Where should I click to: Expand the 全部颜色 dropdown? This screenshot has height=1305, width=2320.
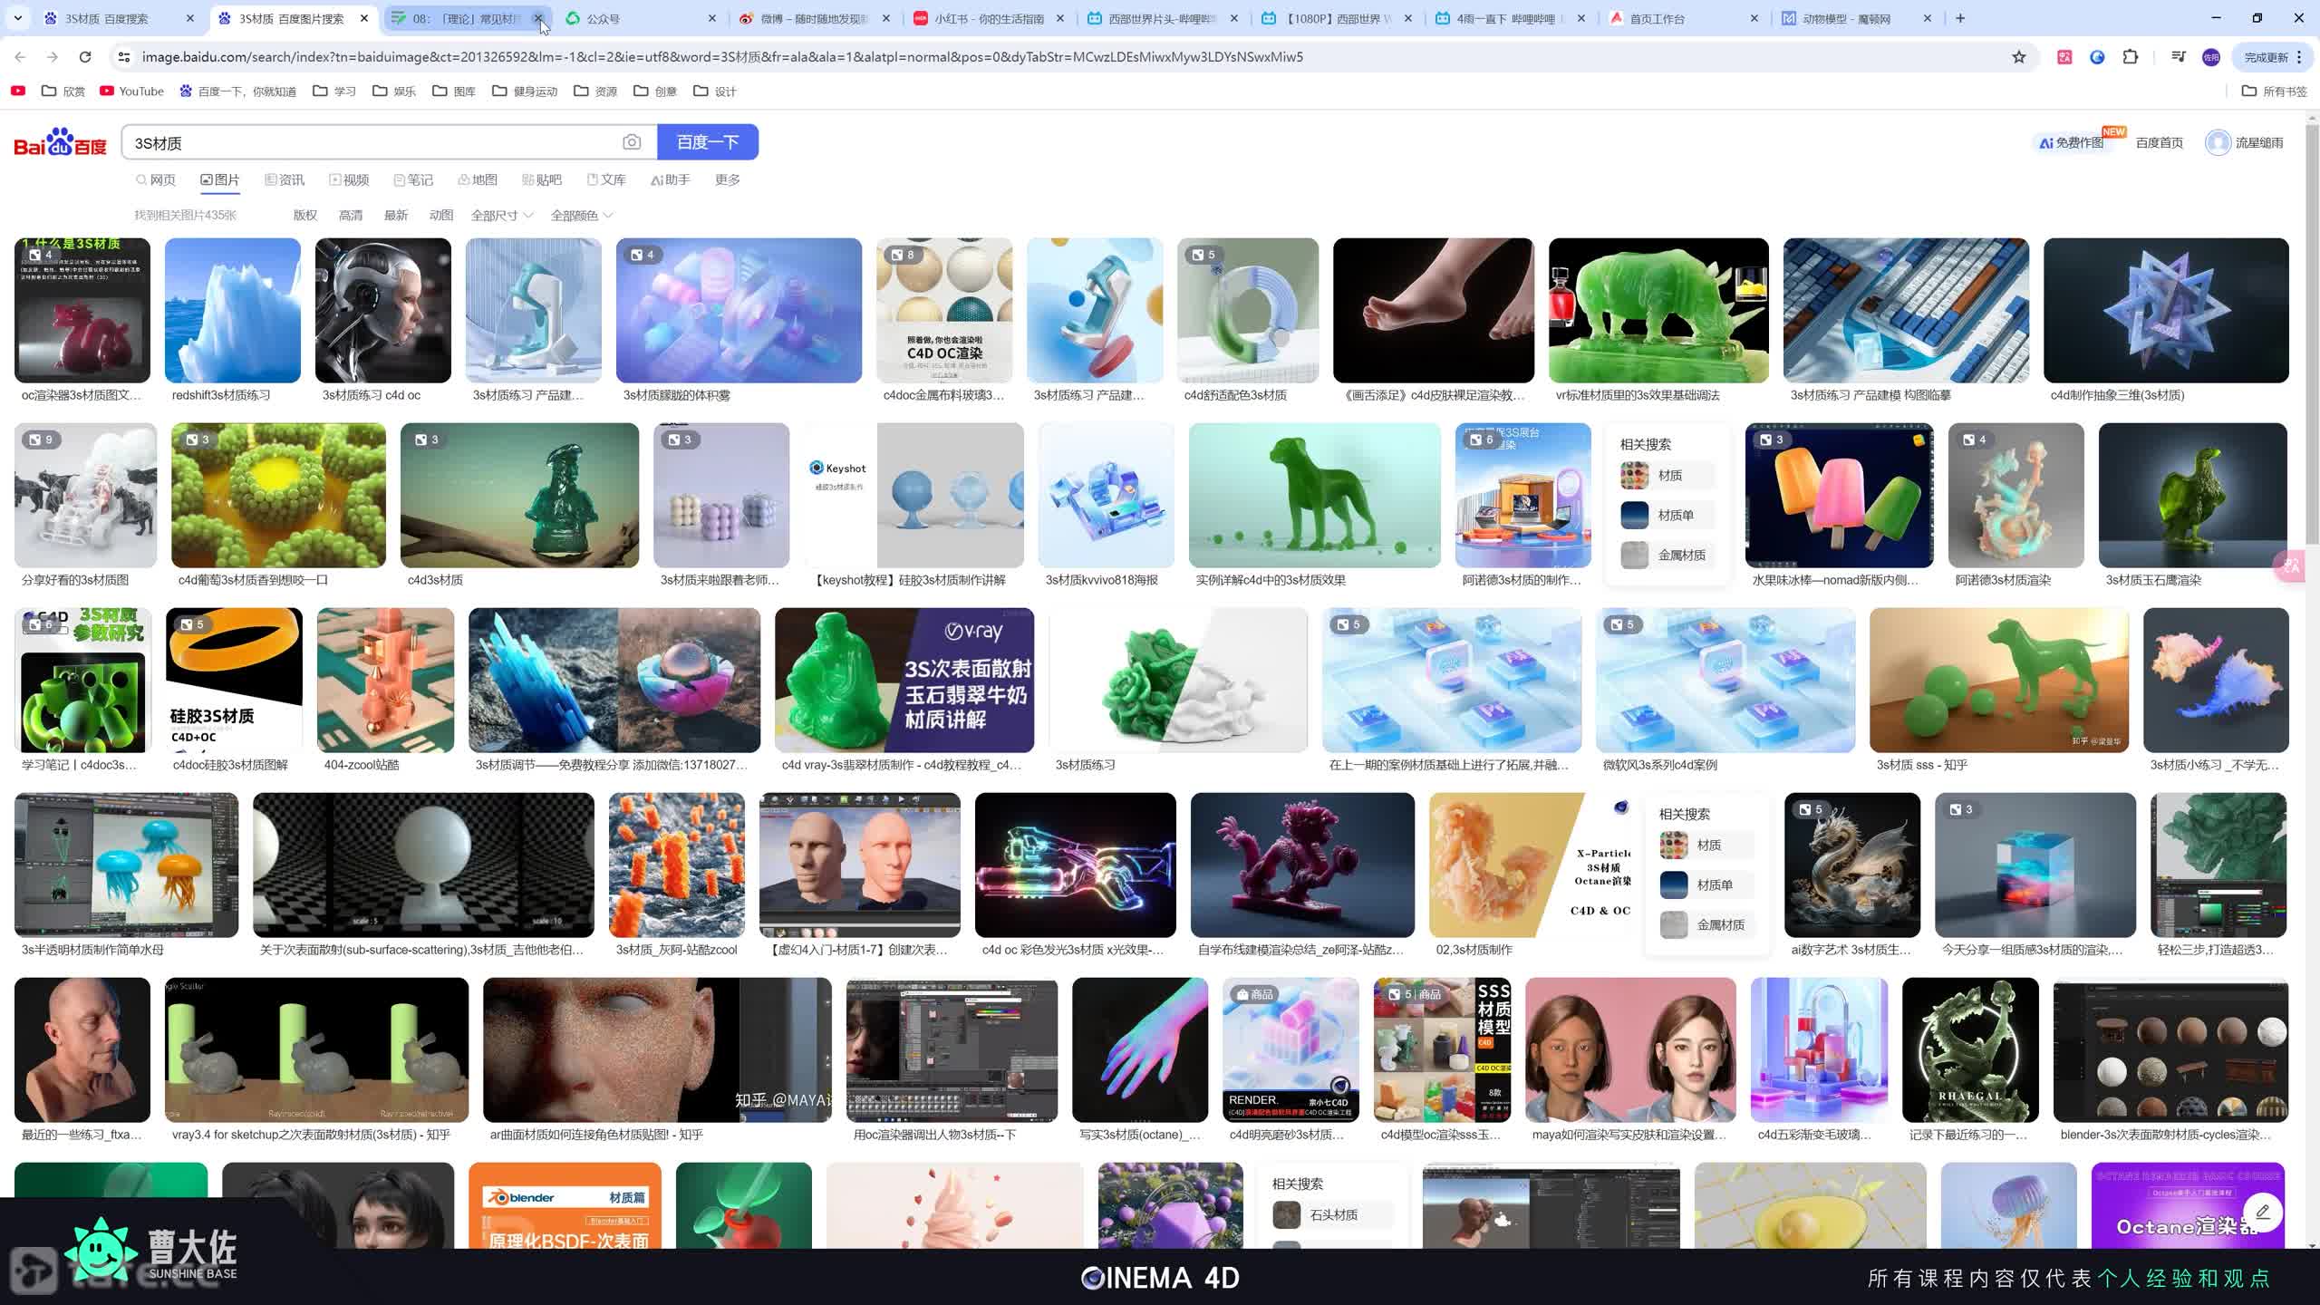click(581, 216)
